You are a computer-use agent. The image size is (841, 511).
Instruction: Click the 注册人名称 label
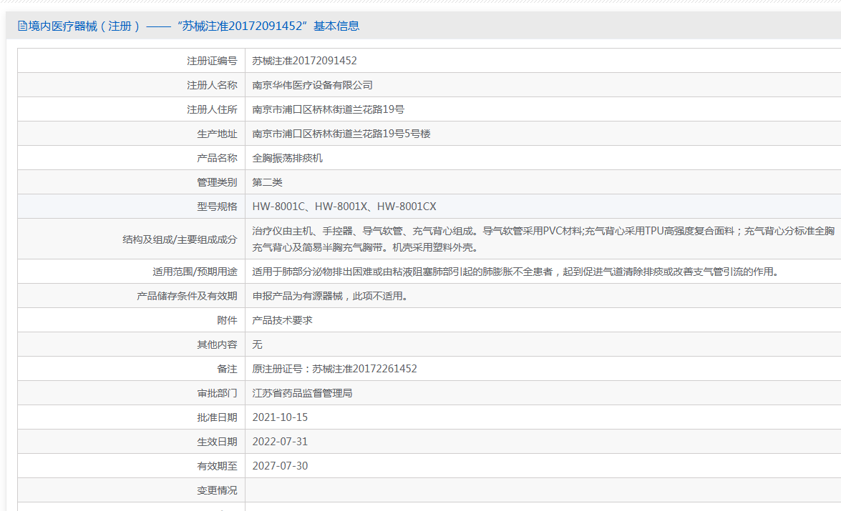212,85
